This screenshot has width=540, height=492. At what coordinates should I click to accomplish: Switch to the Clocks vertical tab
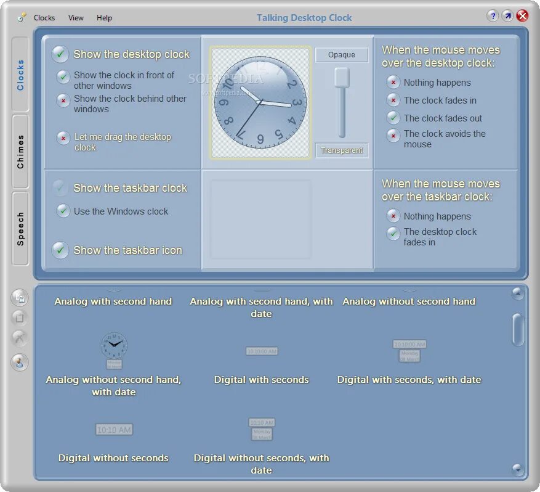click(x=20, y=75)
